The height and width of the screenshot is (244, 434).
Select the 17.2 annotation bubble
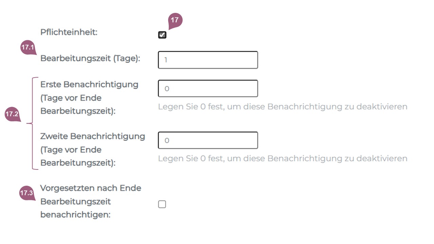12,114
